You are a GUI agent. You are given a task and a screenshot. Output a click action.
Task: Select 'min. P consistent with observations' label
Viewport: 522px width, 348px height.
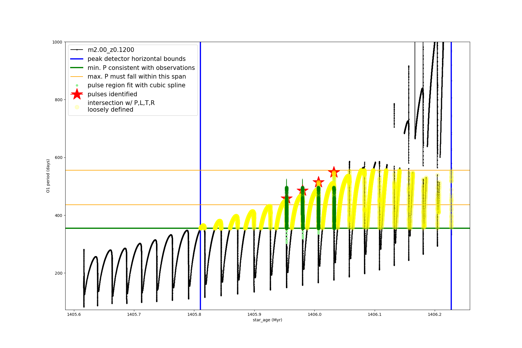point(141,68)
